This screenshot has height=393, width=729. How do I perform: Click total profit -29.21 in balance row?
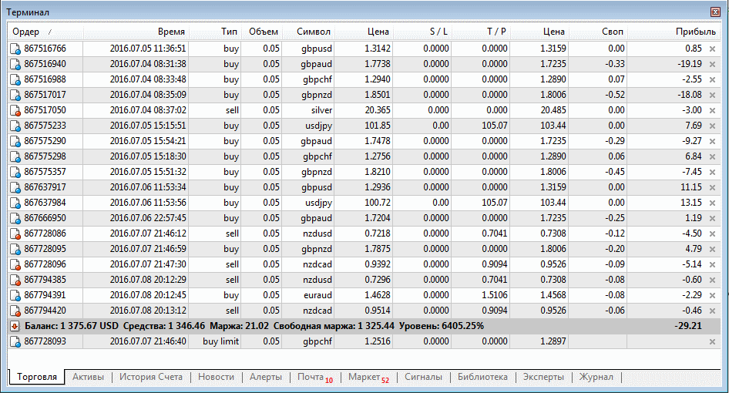coord(688,326)
